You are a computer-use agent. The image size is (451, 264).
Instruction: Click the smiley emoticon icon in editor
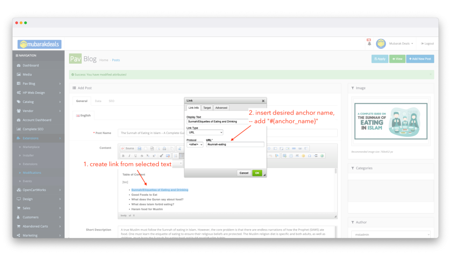click(304, 156)
